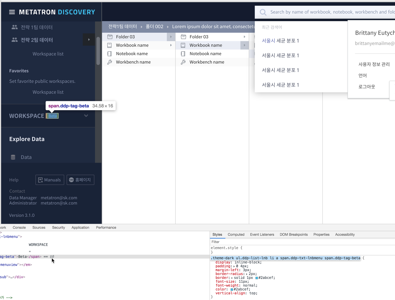This screenshot has width=395, height=300.
Task: Click 전략1팀 데이터 breadcrumb
Action: (x=122, y=26)
